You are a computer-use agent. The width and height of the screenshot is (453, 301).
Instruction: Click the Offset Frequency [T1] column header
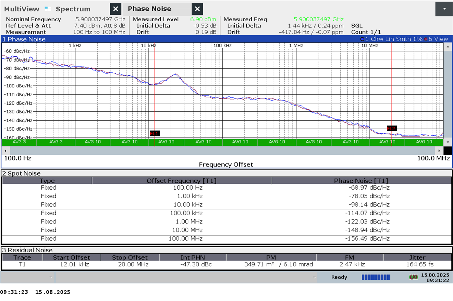click(x=182, y=181)
